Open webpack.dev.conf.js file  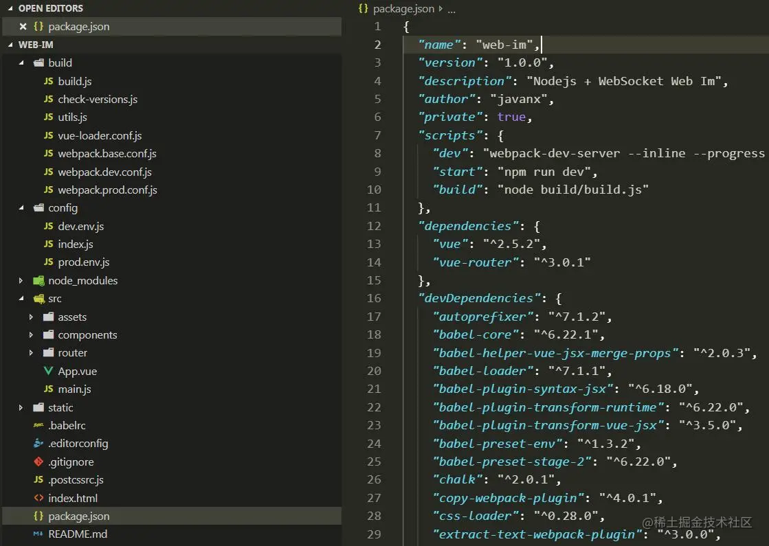pyautogui.click(x=104, y=172)
